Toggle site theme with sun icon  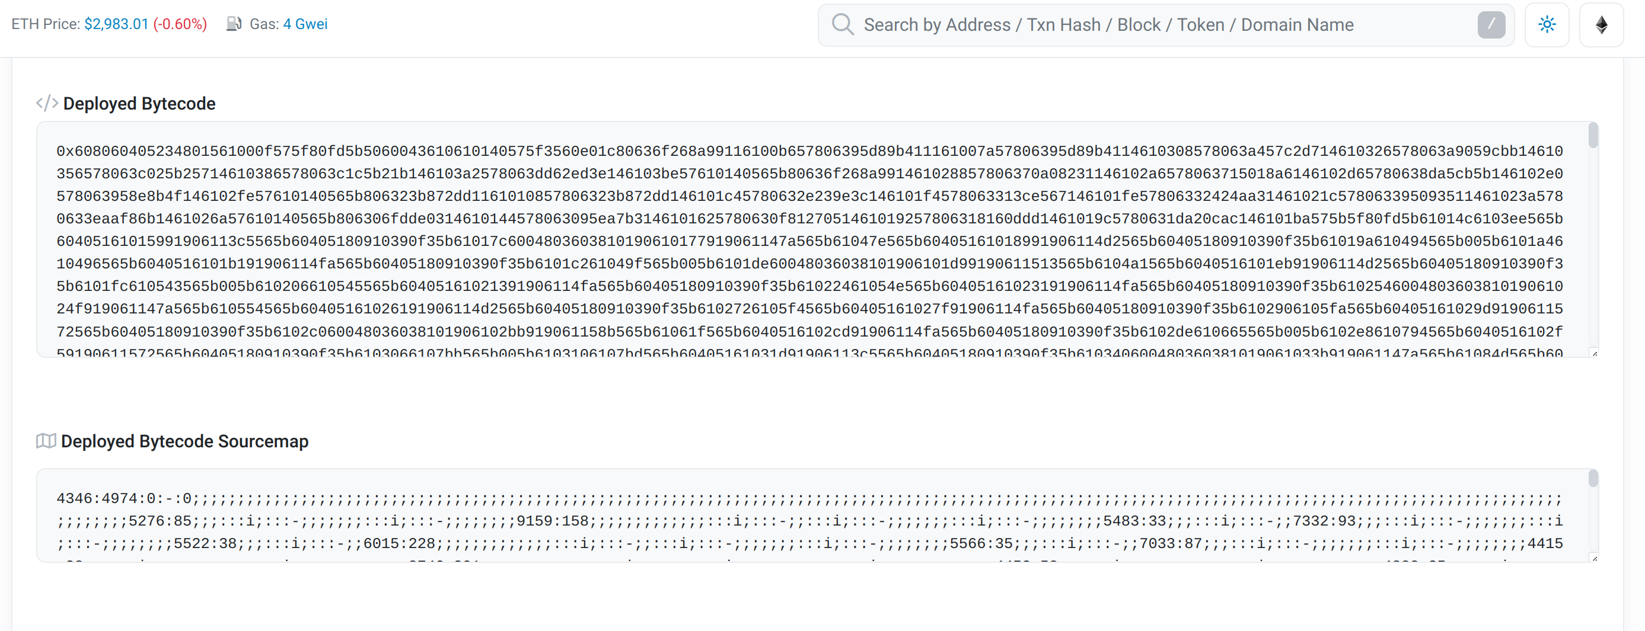tap(1546, 25)
